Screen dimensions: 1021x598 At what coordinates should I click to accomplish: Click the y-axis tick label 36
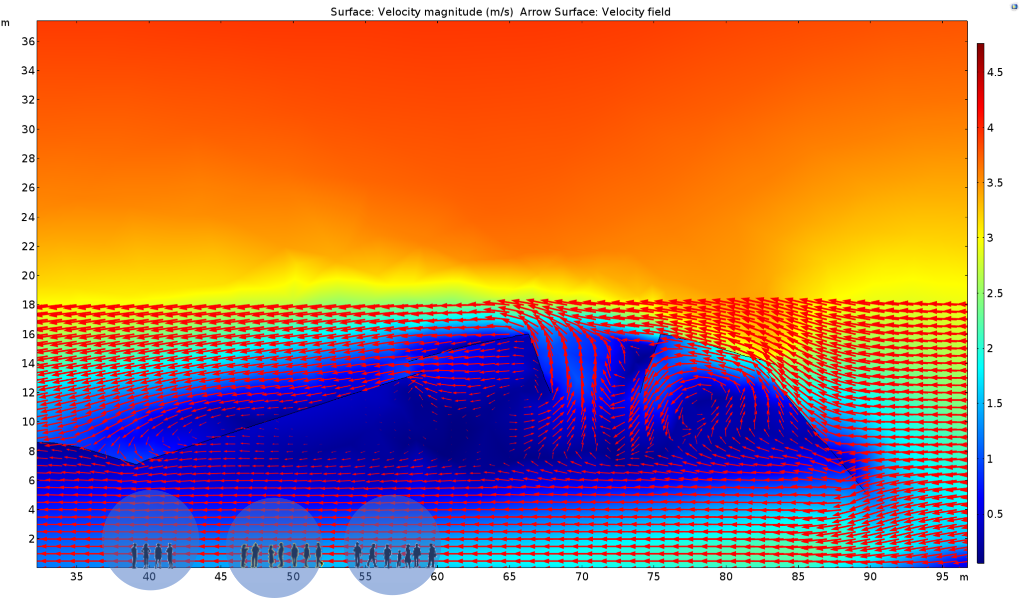[x=28, y=41]
